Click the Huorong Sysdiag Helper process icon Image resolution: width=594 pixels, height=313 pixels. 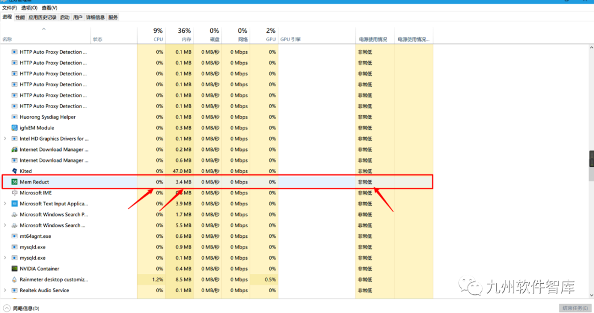click(14, 117)
